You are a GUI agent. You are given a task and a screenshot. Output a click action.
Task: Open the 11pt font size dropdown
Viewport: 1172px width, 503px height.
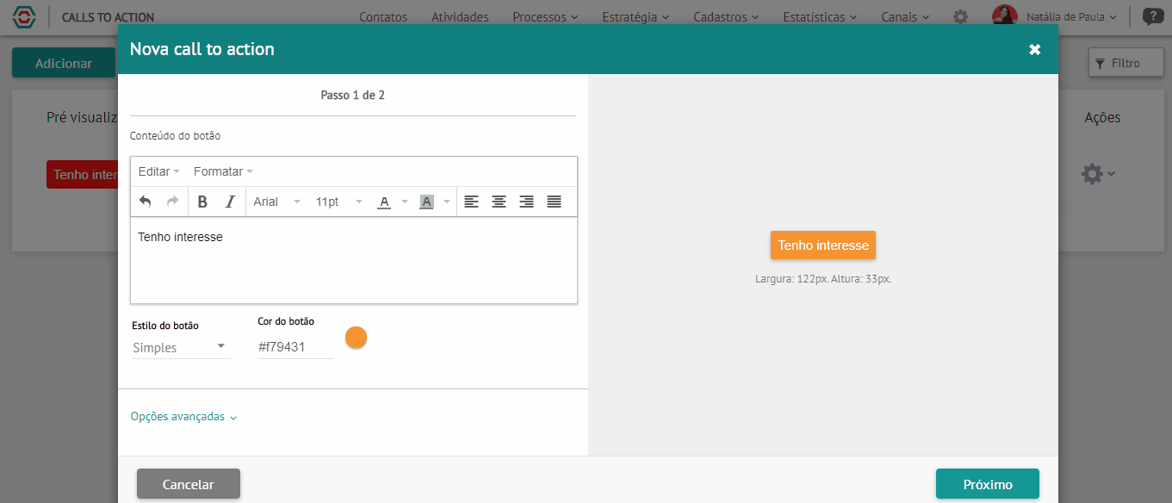click(339, 202)
